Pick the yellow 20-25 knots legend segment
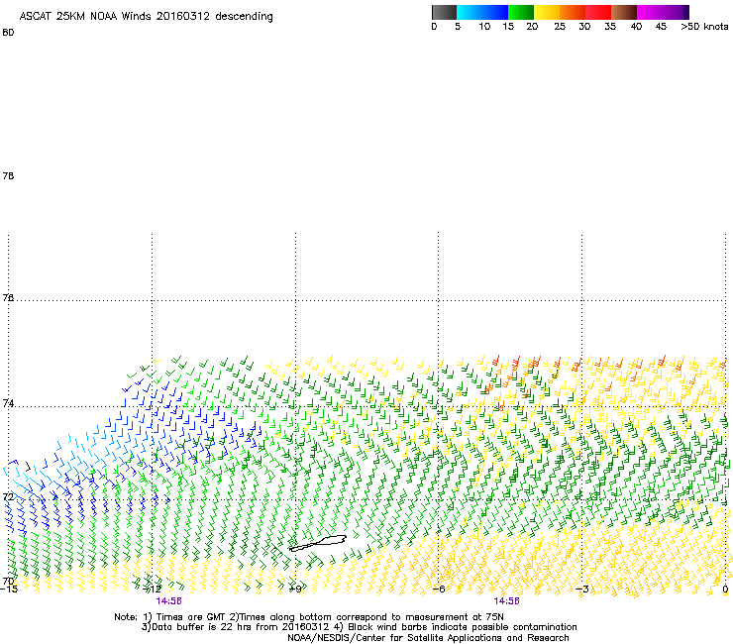 click(547, 12)
